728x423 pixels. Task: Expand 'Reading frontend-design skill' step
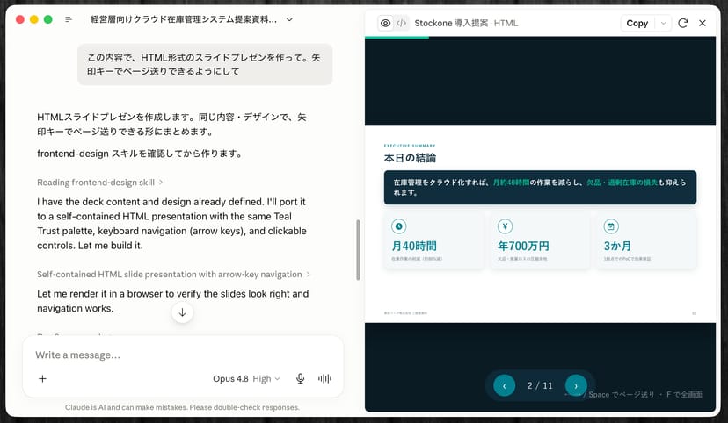point(100,183)
